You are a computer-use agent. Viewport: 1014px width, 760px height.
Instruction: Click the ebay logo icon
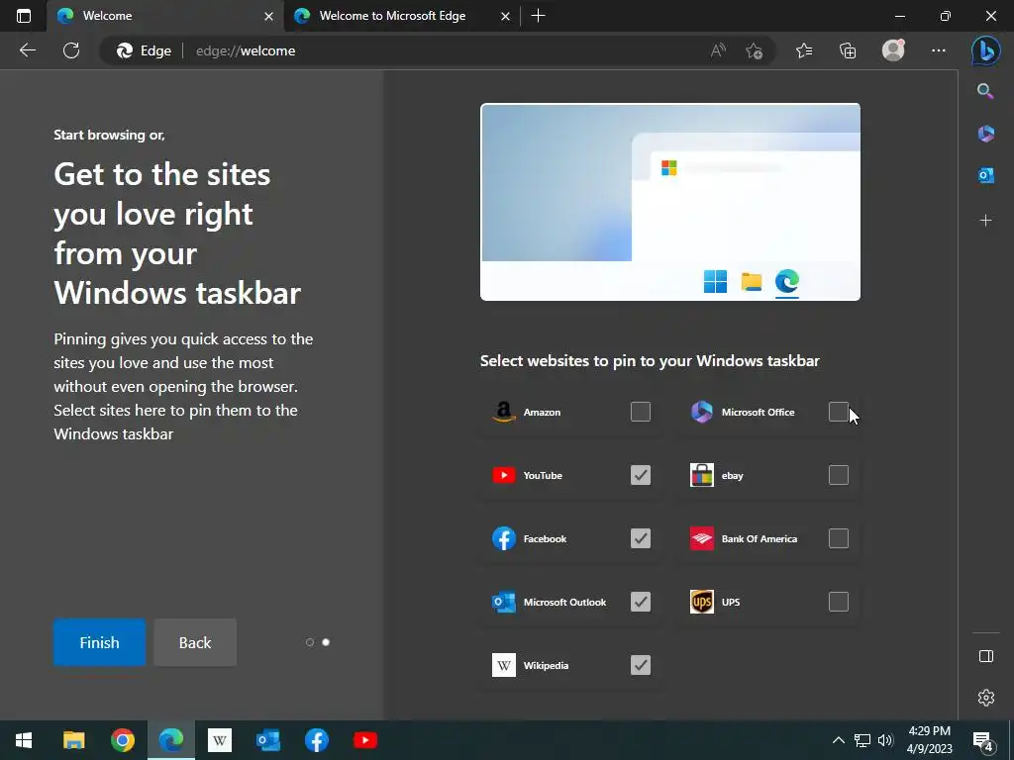pos(702,475)
